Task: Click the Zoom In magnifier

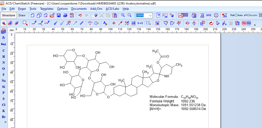Action: (x=123, y=15)
